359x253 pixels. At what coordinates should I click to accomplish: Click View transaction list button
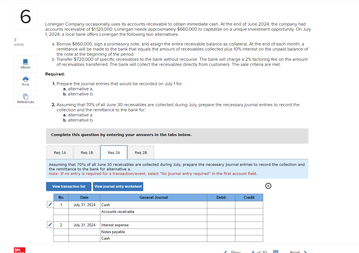pyautogui.click(x=69, y=187)
